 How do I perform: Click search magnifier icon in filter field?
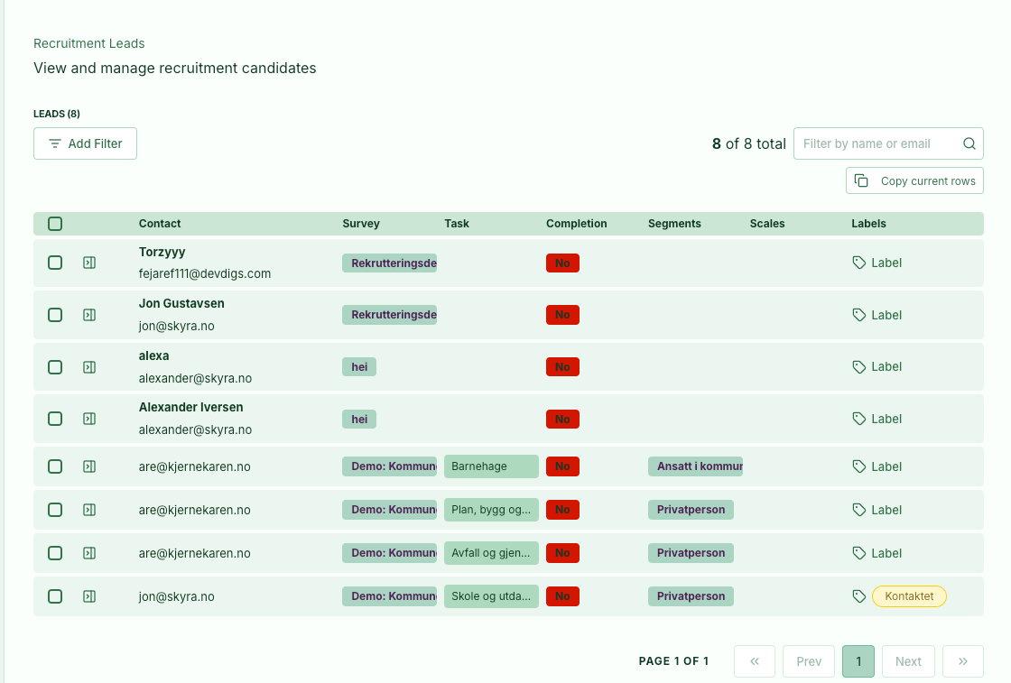point(969,143)
